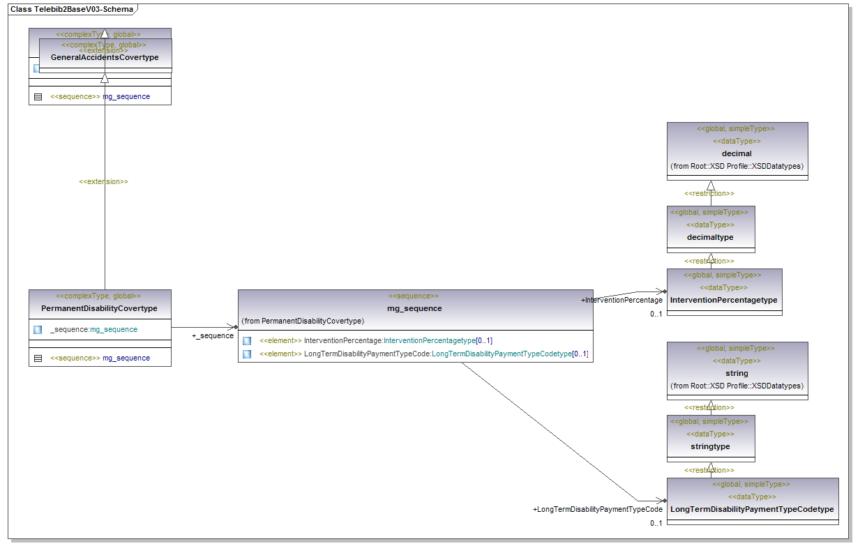Click the mg_sequence icon in PermanentDisabilityCovertype's bottom compartment
Screen dimensions: 867x553
pyautogui.click(x=38, y=358)
